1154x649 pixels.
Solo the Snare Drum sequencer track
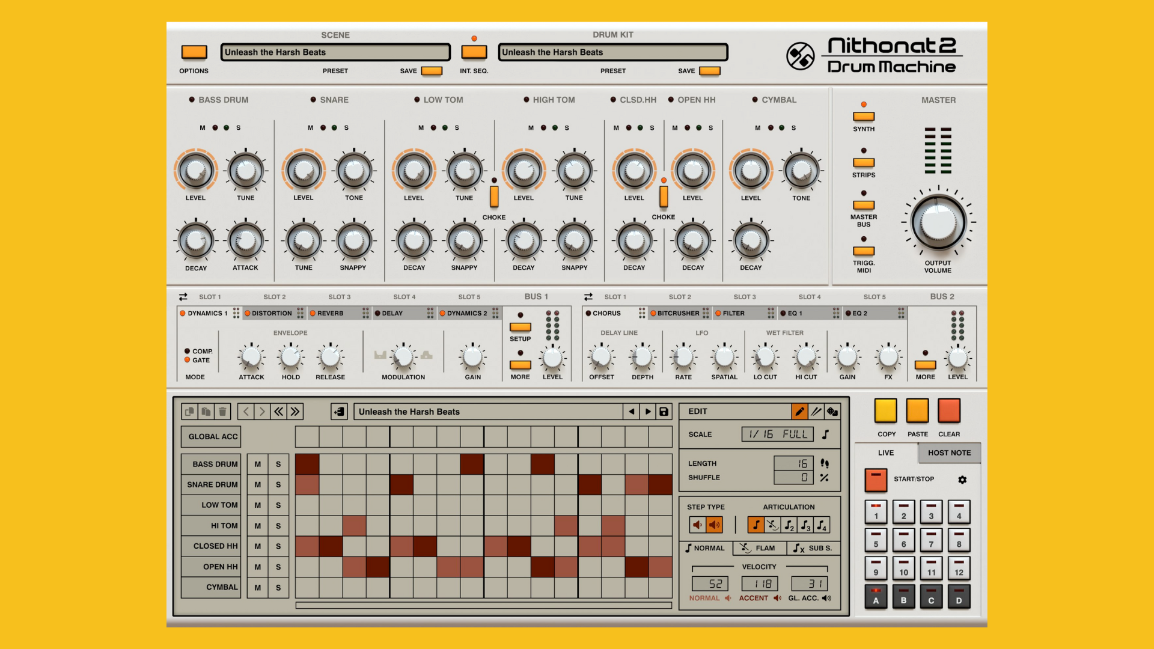point(278,485)
